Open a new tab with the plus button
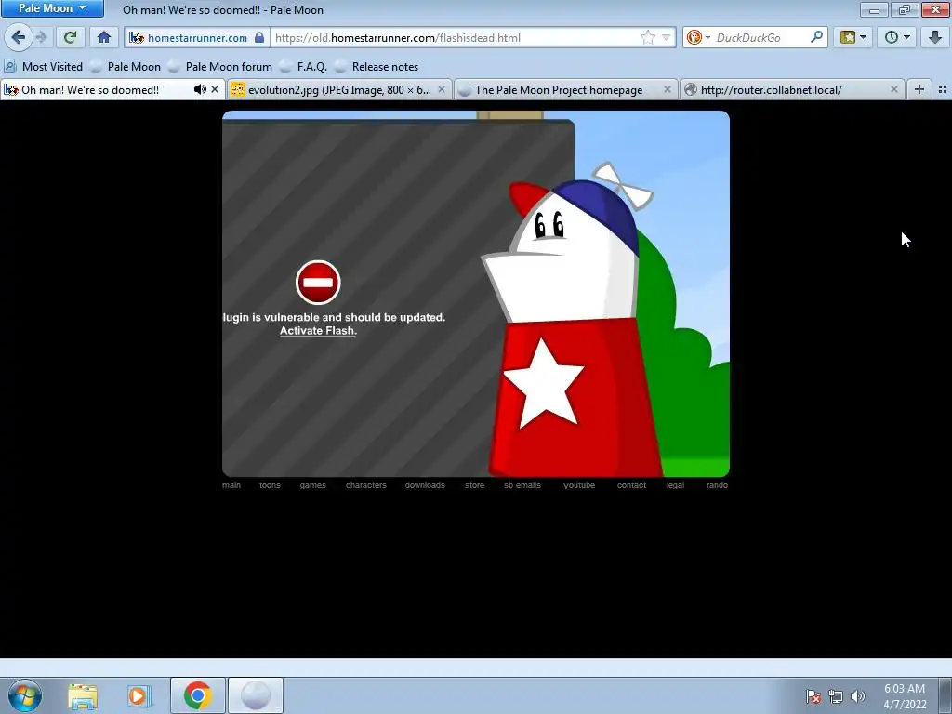The height and width of the screenshot is (714, 952). click(x=919, y=90)
